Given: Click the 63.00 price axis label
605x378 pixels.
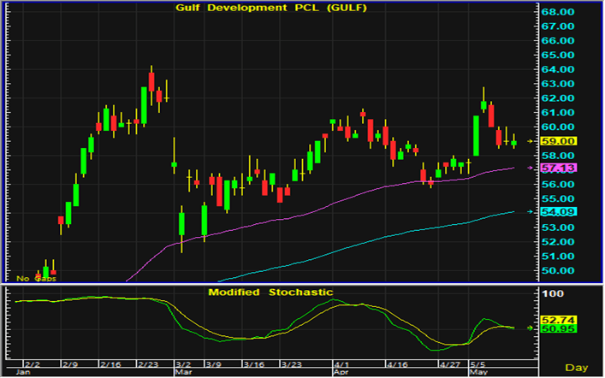Looking at the screenshot, I should tap(558, 84).
